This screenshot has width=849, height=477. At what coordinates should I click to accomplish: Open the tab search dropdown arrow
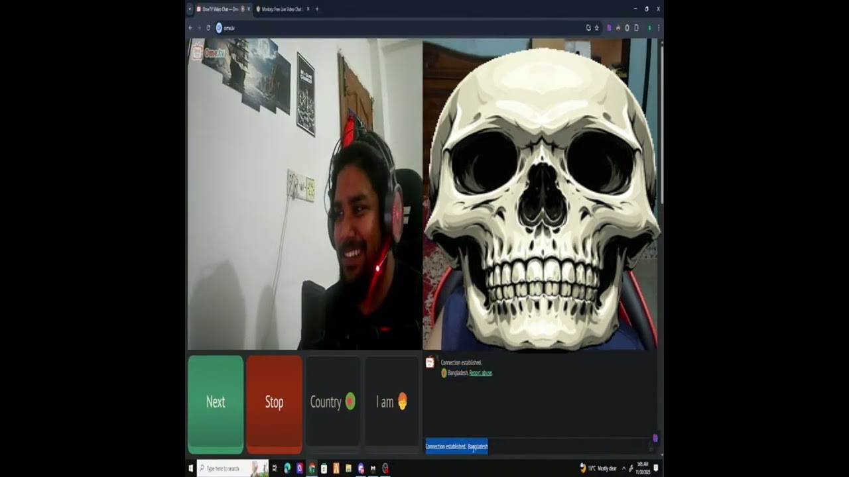click(x=190, y=9)
